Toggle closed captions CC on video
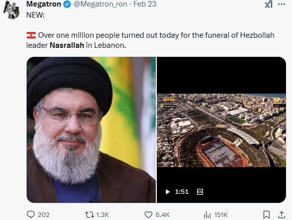 200,192
